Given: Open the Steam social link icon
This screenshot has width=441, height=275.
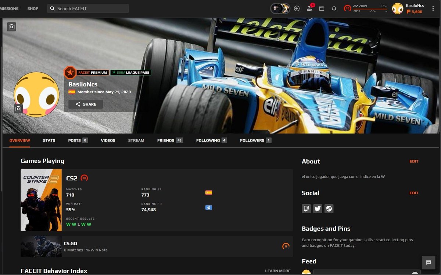Looking at the screenshot, I should [x=329, y=209].
